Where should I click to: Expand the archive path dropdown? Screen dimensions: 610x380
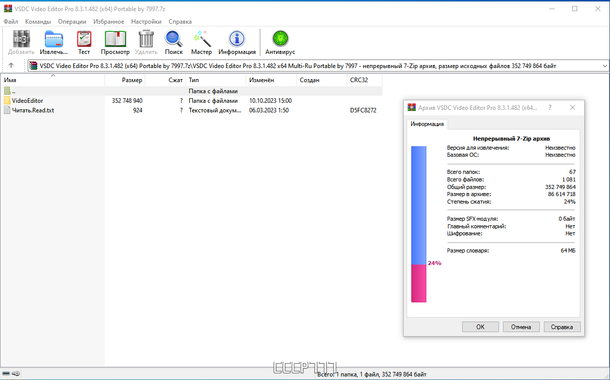pos(605,66)
